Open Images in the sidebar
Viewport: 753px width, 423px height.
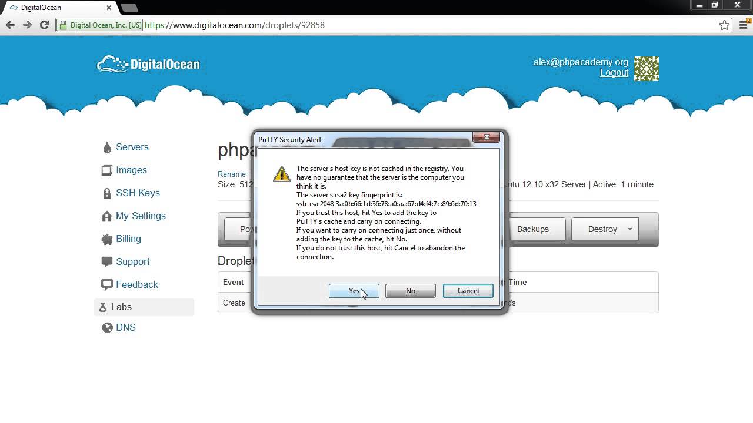pos(131,170)
